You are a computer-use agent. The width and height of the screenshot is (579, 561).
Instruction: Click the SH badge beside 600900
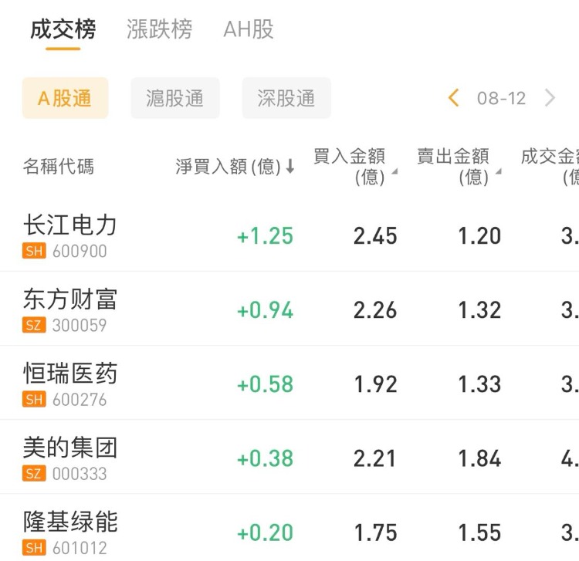34,252
